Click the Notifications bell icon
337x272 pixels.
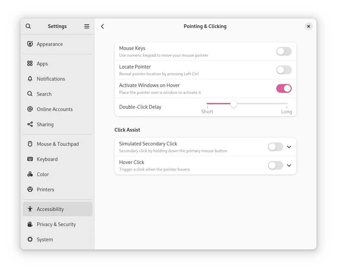tap(30, 79)
